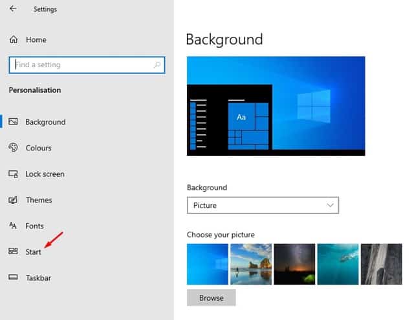Viewport: 414px width, 320px height.
Task: Open the Colours section
Action: point(38,148)
